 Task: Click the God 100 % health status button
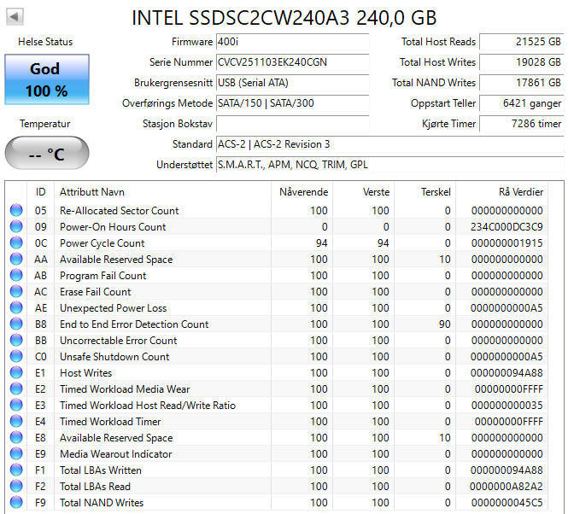click(46, 79)
